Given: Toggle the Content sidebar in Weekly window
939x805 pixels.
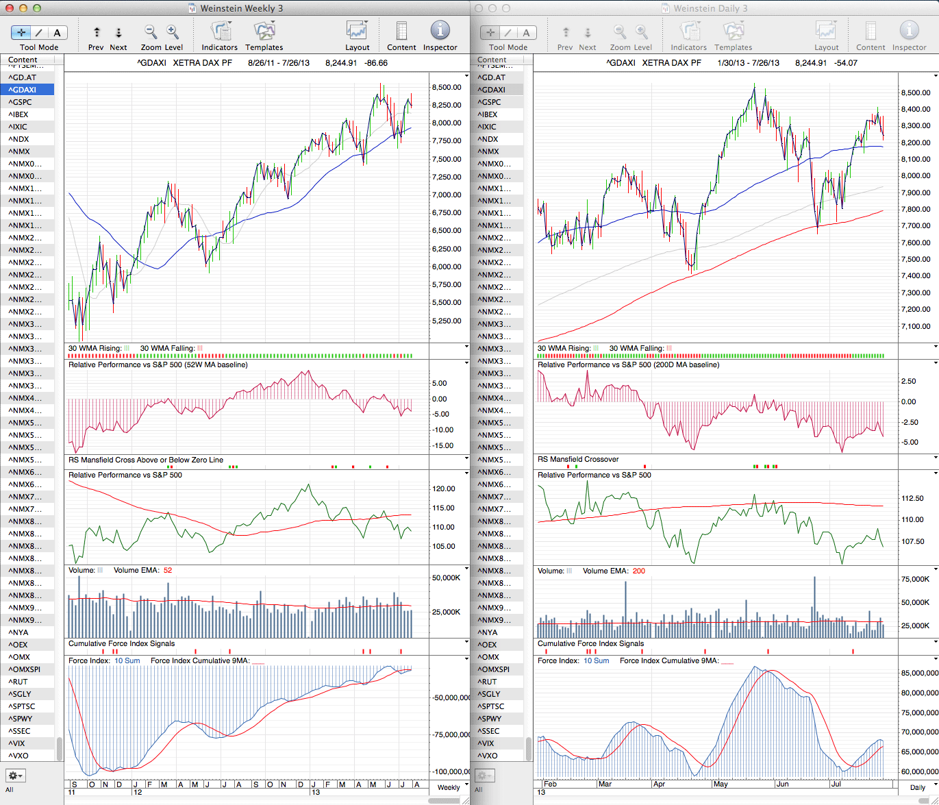Looking at the screenshot, I should point(401,31).
